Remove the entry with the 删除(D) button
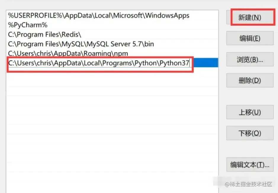The width and height of the screenshot is (278, 193). (250, 80)
